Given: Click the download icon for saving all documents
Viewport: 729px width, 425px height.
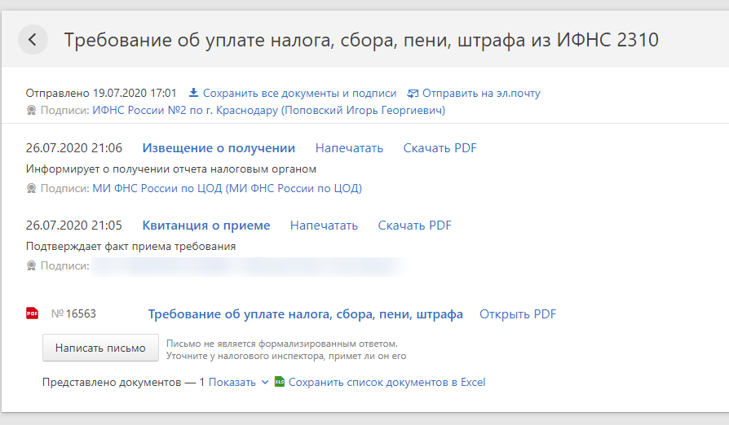Looking at the screenshot, I should [x=193, y=93].
